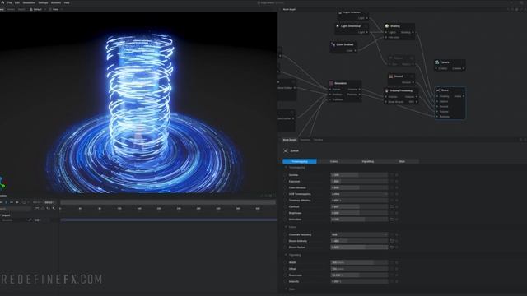Select the Scene node icon in graph
527x296 pixels.
(438, 90)
